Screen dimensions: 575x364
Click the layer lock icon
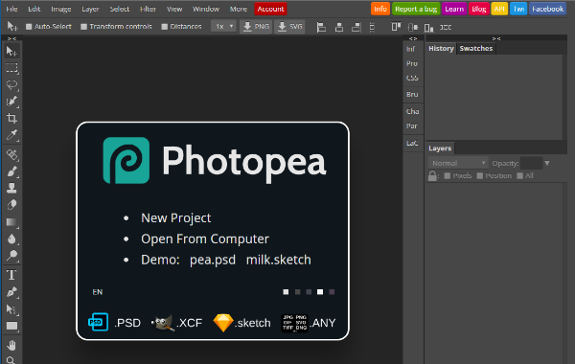pyautogui.click(x=432, y=176)
